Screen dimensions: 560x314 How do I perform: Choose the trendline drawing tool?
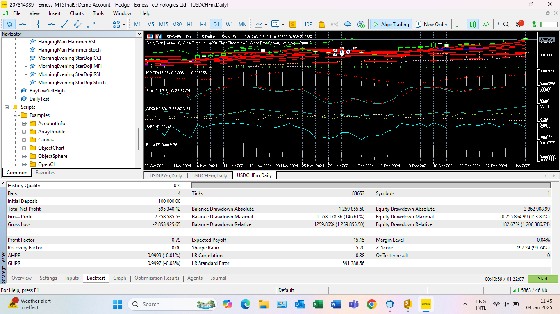click(x=64, y=25)
